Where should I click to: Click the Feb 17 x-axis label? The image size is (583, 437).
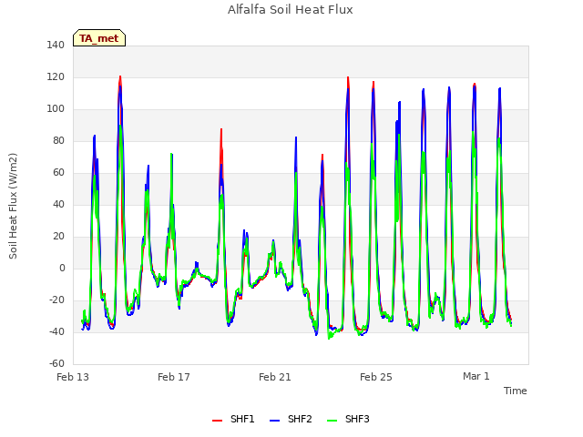pyautogui.click(x=174, y=377)
